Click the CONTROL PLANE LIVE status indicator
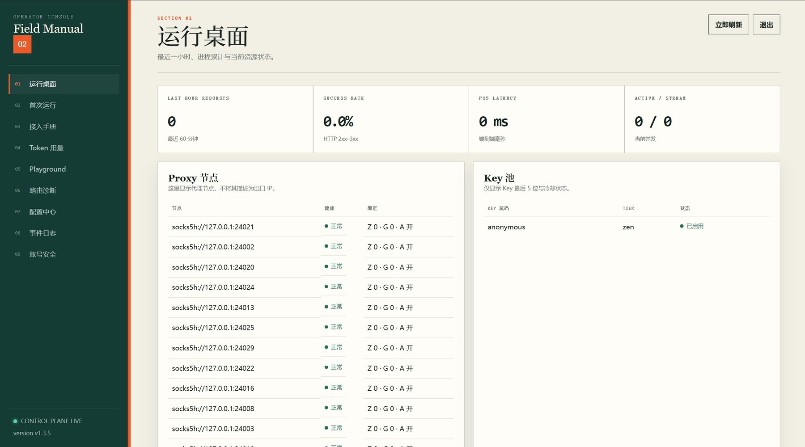805x447 pixels. coord(47,421)
